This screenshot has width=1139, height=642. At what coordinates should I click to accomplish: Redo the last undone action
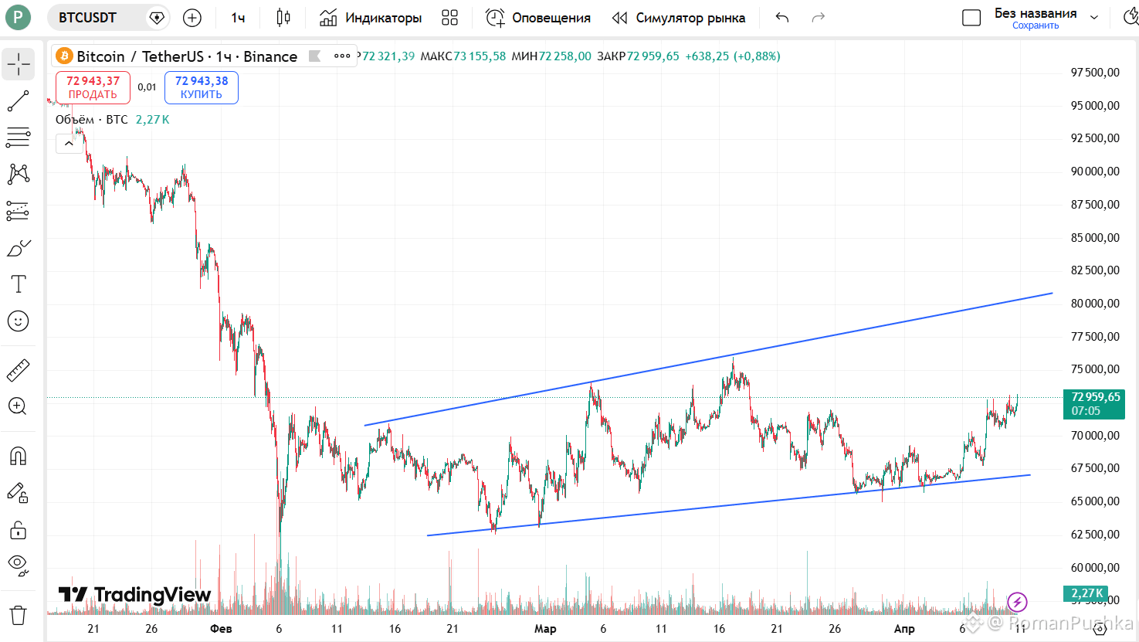point(819,17)
